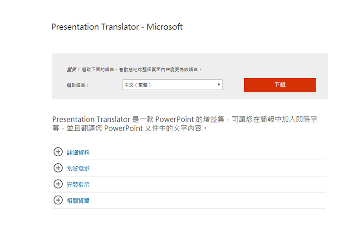The image size is (363, 227).
Task: Open the 相關資源 link
Action: 78,201
